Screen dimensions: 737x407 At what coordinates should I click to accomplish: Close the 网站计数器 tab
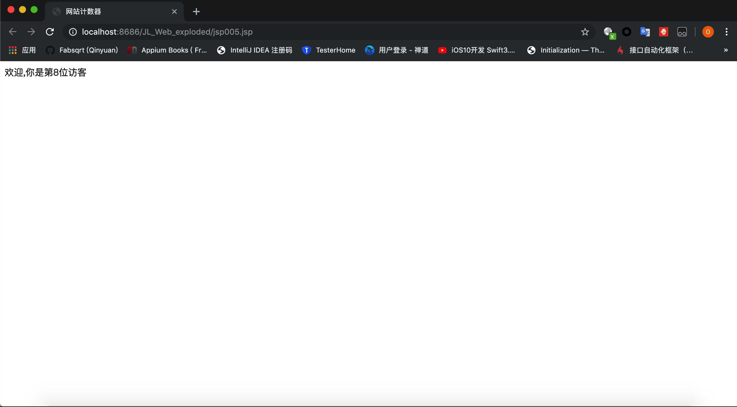[174, 12]
